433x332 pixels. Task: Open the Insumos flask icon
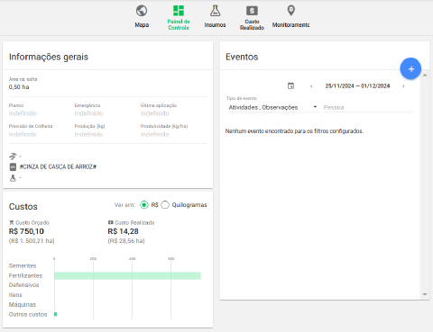coord(215,11)
